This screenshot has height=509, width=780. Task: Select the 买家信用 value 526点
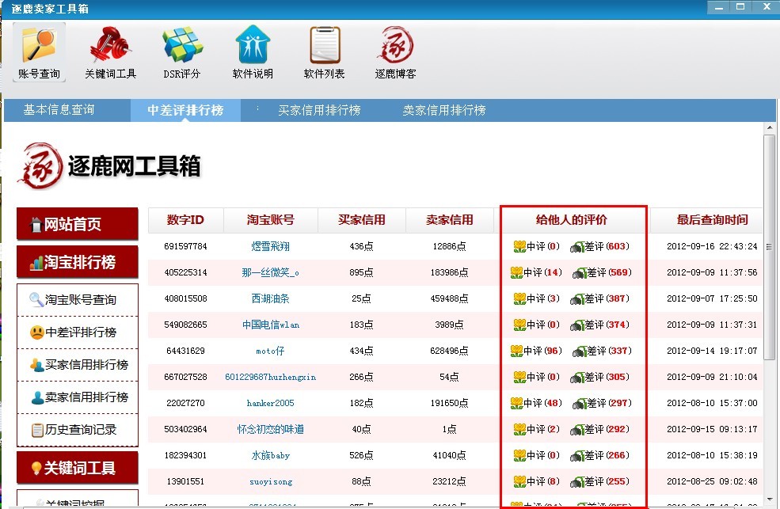coord(361,455)
